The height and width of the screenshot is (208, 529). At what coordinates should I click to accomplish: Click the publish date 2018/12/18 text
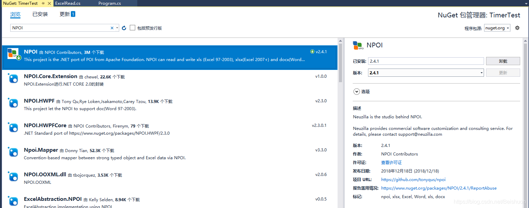(x=410, y=171)
